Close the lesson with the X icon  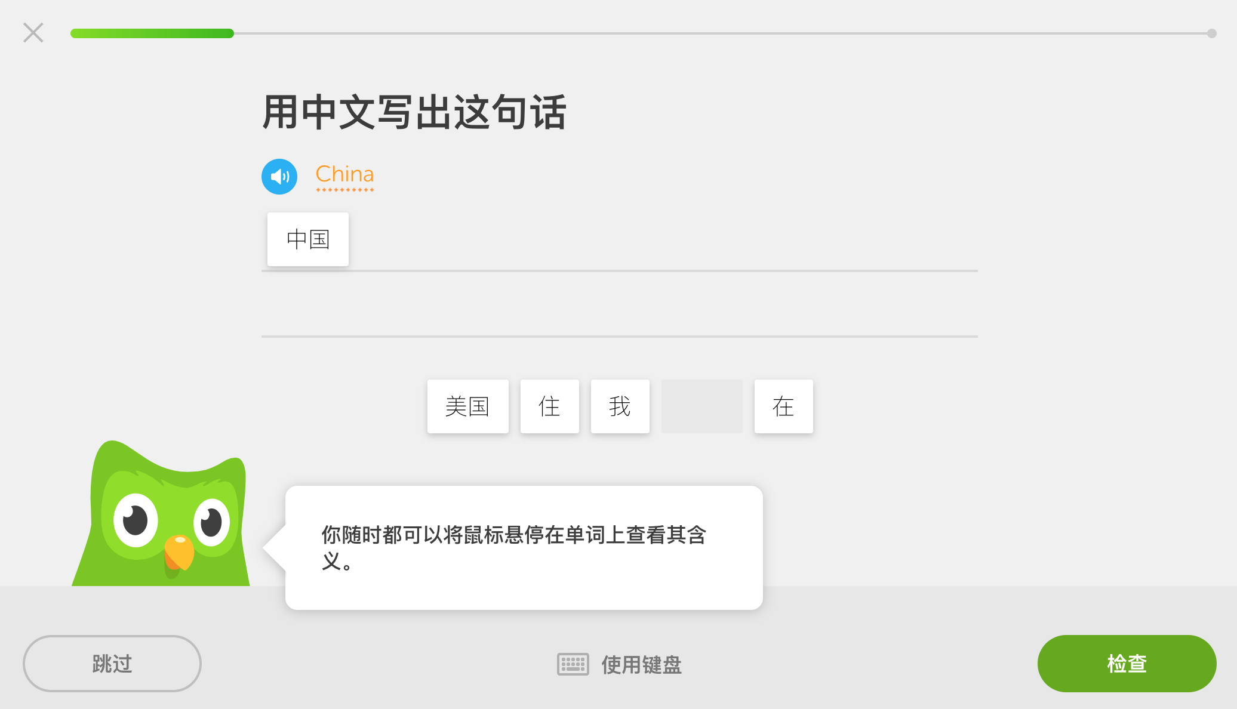[33, 33]
